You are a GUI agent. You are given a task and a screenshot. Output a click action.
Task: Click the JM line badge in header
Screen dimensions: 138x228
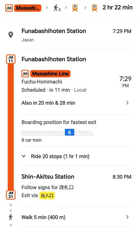click(x=9, y=8)
